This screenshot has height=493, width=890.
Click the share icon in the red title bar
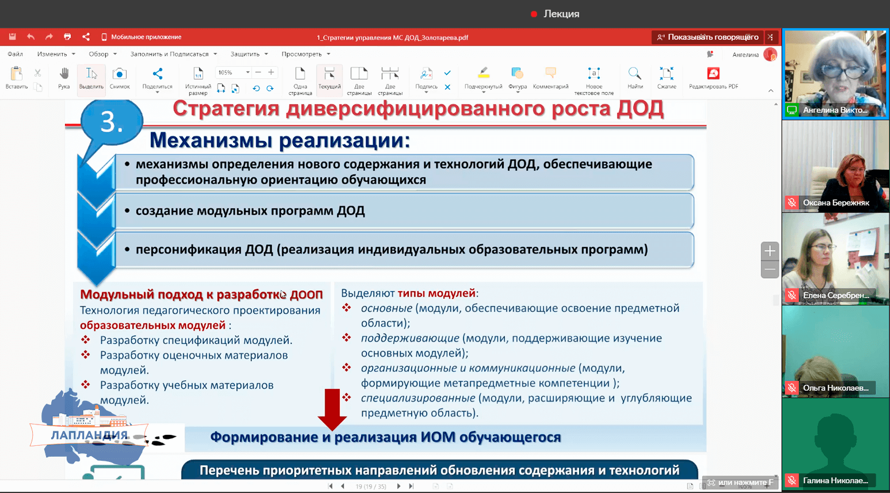(x=86, y=37)
